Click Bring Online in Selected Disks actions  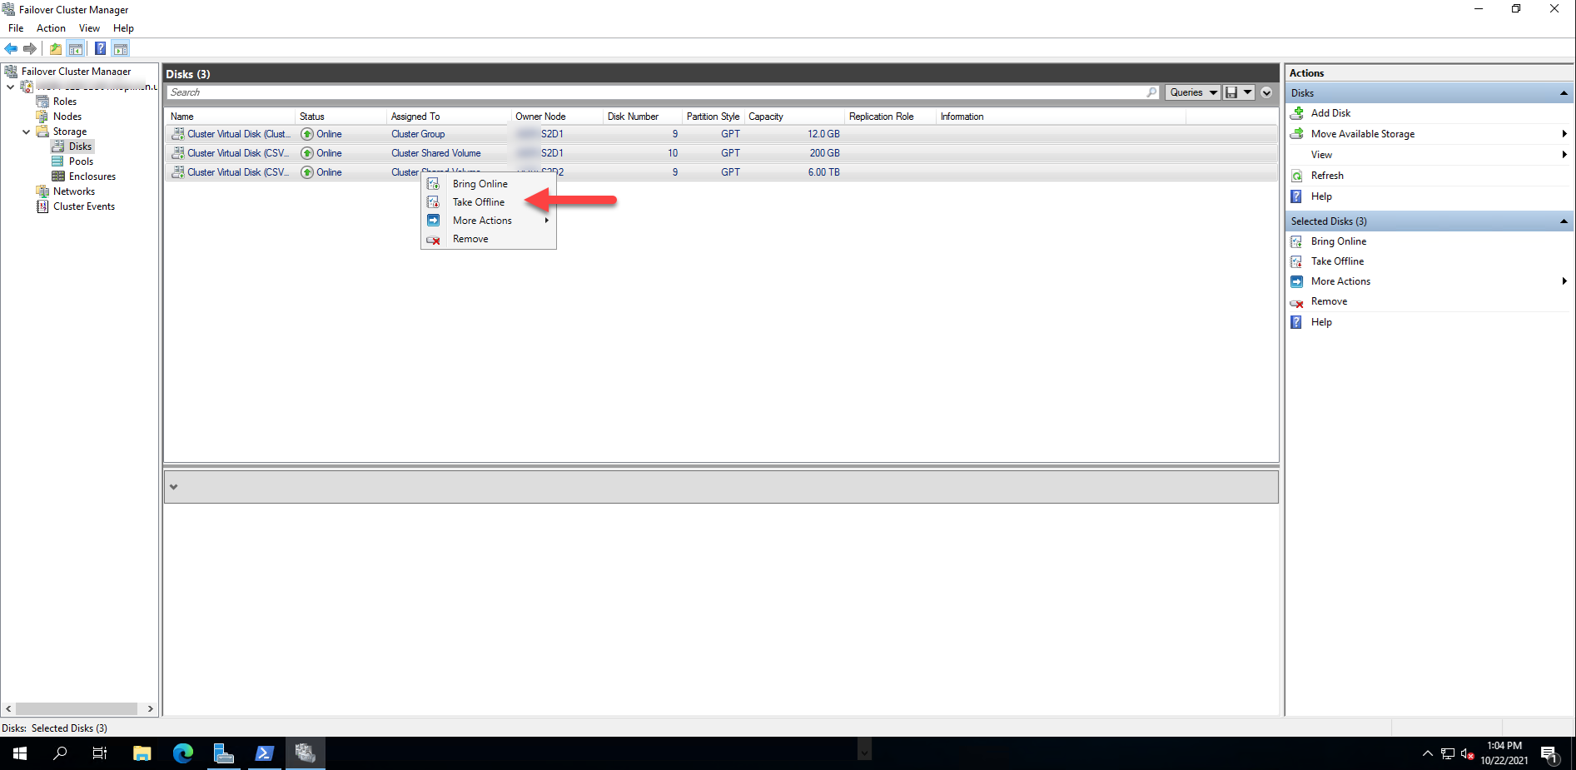(1338, 241)
